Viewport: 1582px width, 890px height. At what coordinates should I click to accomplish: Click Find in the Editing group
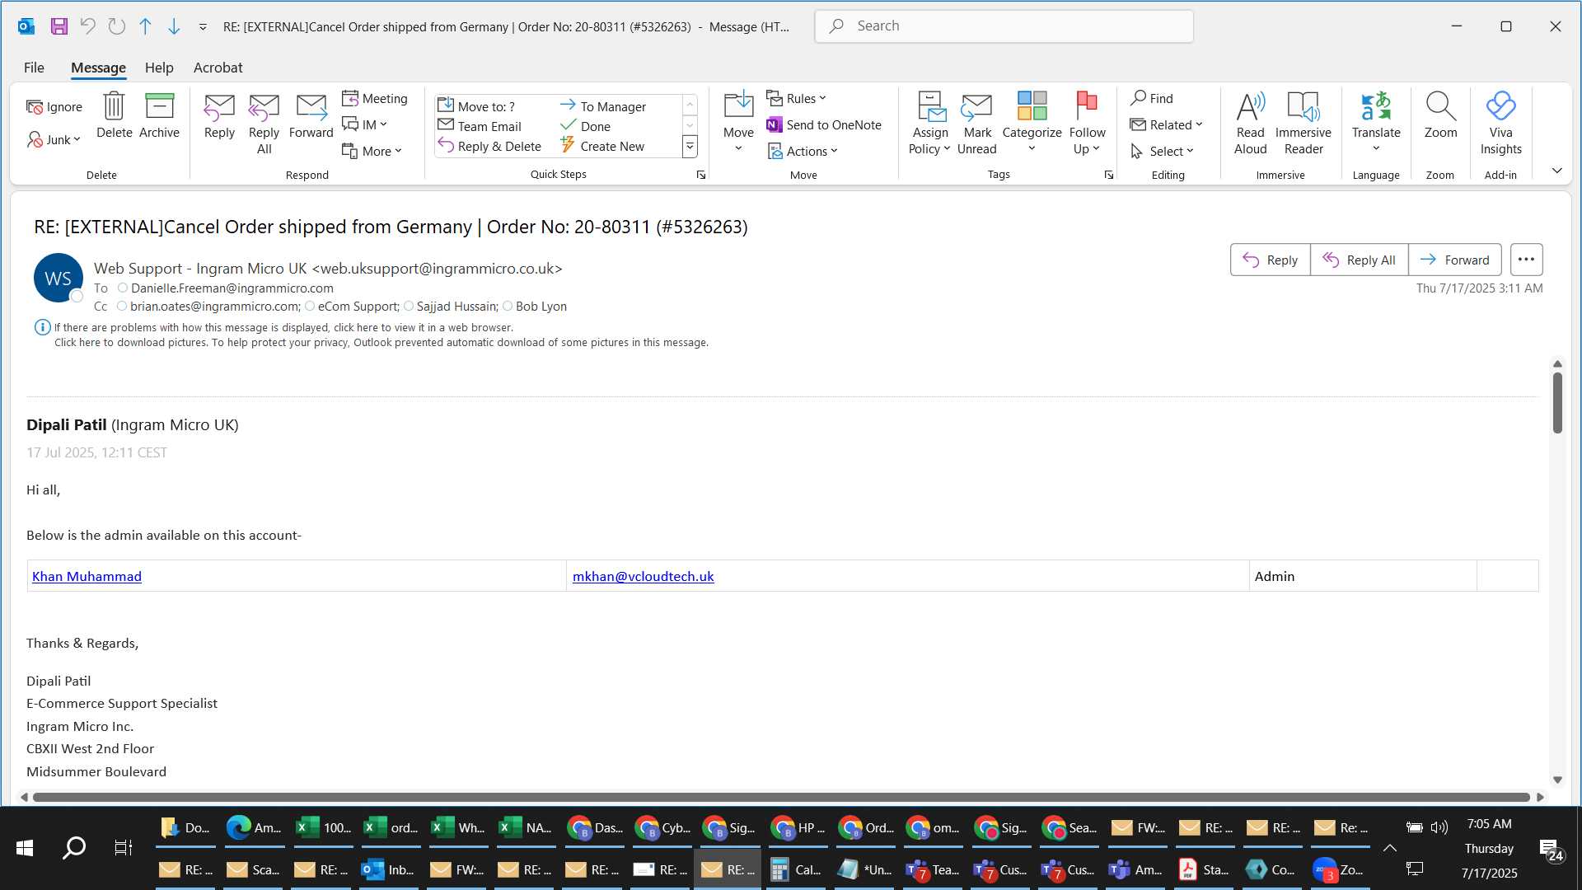[1152, 98]
